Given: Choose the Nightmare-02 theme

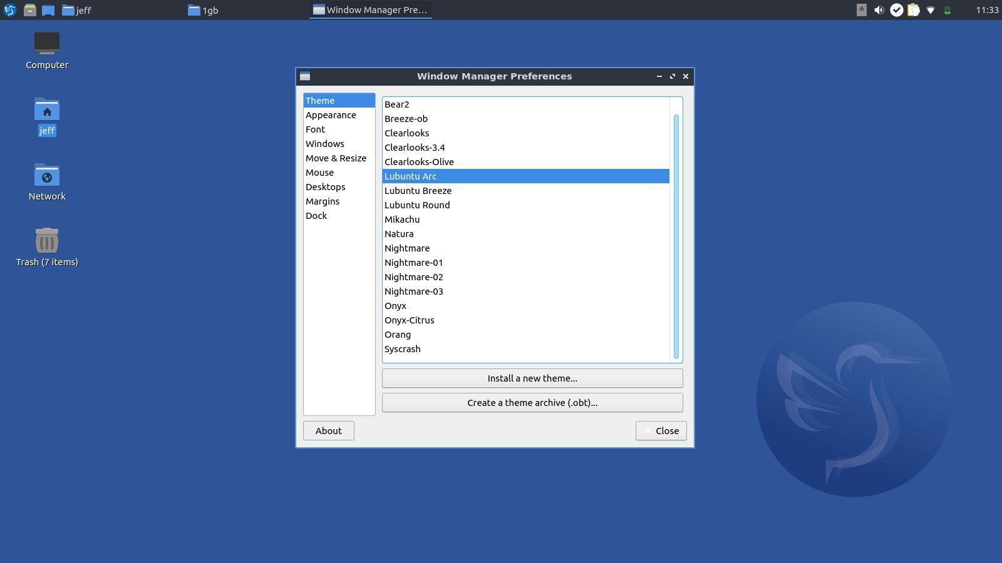Looking at the screenshot, I should point(526,277).
